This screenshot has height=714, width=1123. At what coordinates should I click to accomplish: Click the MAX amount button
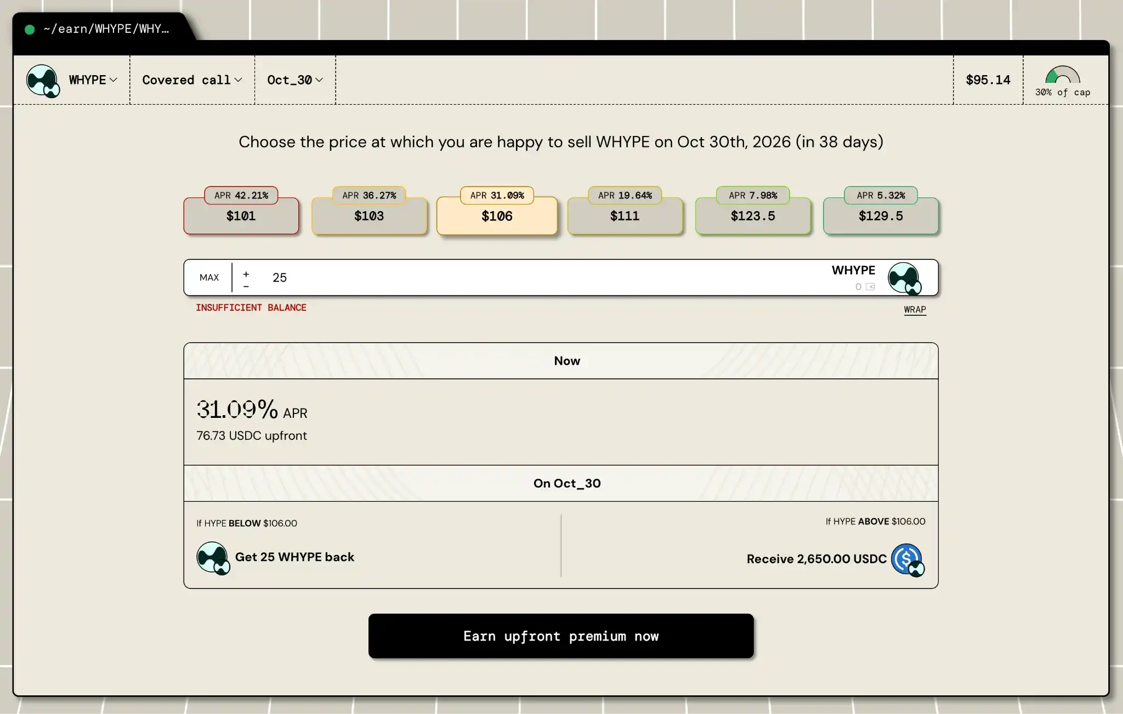[x=209, y=277]
